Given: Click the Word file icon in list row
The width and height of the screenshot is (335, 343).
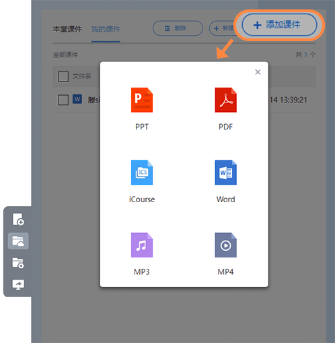Looking at the screenshot, I should [77, 99].
